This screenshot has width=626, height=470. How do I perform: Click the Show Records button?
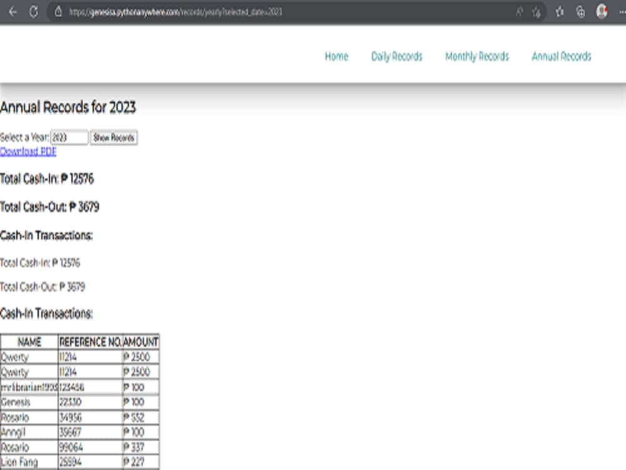[114, 137]
